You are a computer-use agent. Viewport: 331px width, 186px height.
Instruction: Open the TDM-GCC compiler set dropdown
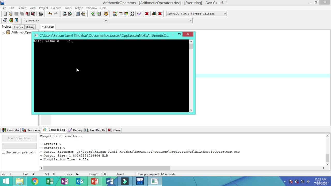pyautogui.click(x=197, y=14)
